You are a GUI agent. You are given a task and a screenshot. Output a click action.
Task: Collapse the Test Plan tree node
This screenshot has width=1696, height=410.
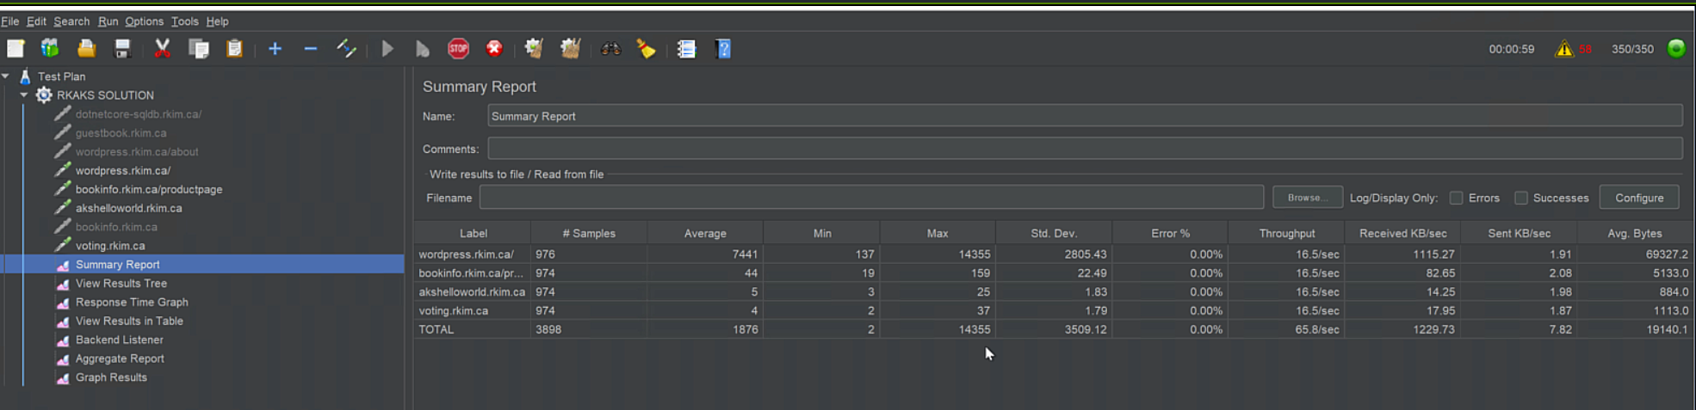[x=6, y=76]
